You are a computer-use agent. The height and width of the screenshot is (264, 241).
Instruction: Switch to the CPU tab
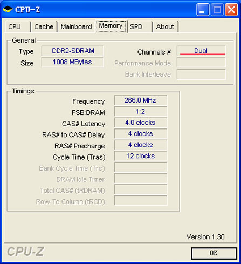click(18, 26)
